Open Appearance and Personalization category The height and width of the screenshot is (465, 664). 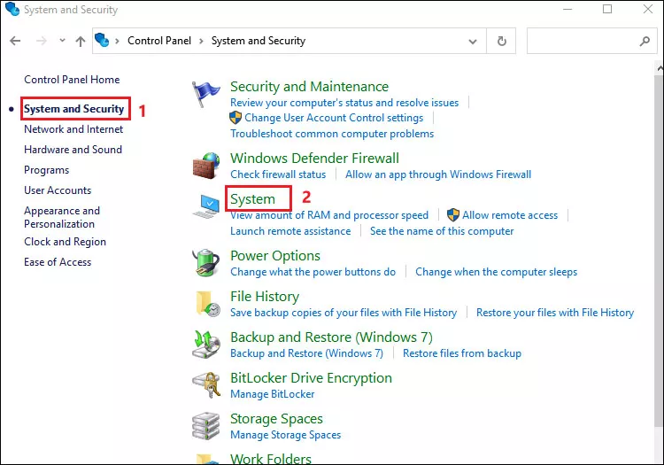[x=62, y=217]
